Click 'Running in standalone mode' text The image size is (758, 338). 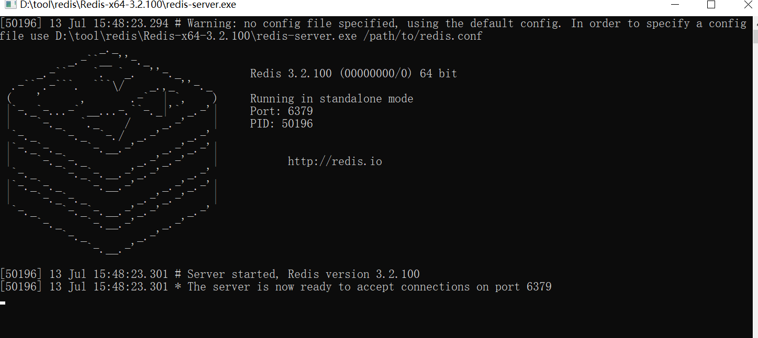[x=332, y=99]
